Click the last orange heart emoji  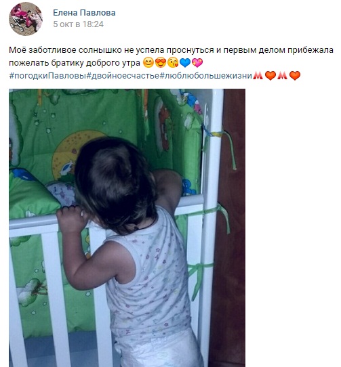click(295, 76)
